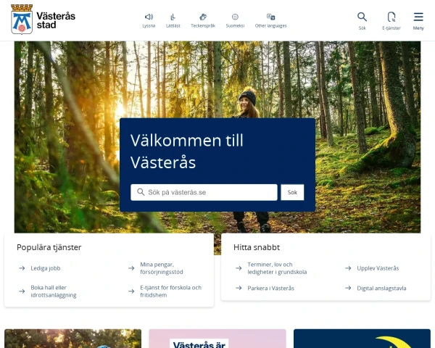Open Other languages translation icon
Image resolution: width=435 pixels, height=348 pixels.
coord(270,17)
